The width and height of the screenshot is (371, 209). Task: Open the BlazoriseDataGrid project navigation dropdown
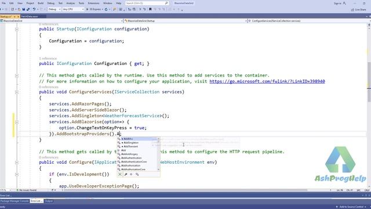(61, 21)
